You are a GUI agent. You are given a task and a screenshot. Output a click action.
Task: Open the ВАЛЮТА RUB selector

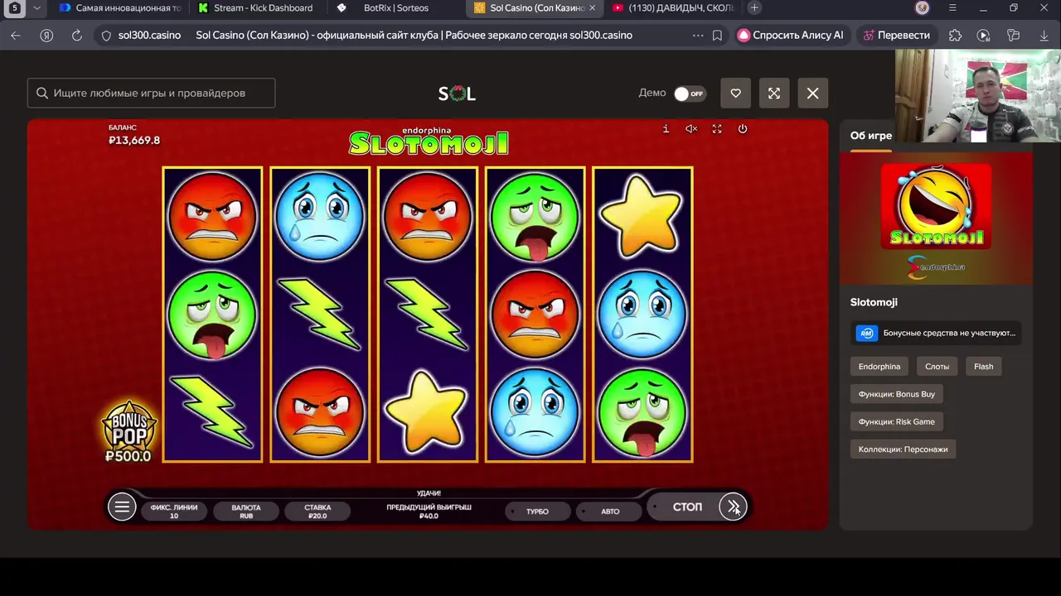[246, 512]
